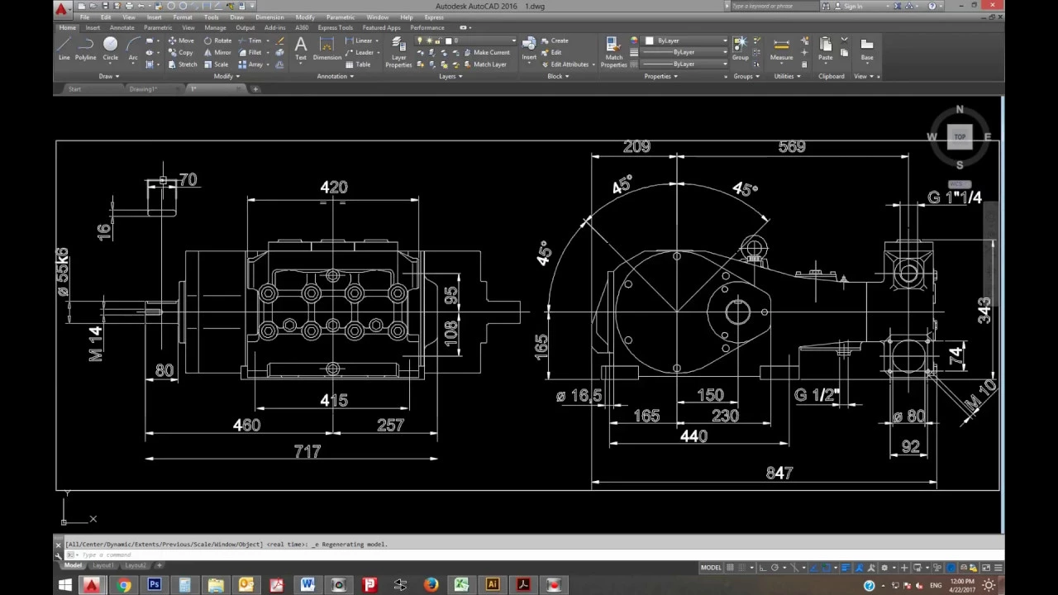This screenshot has width=1058, height=595.
Task: Open Layer Properties manager
Action: pos(398,52)
